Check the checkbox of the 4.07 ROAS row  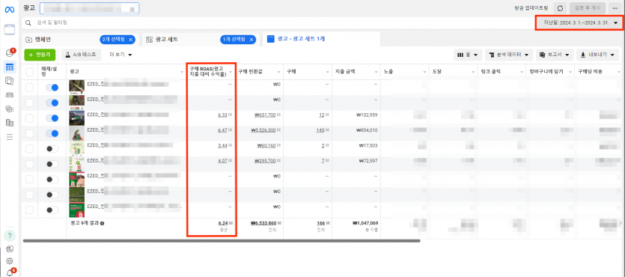[30, 164]
